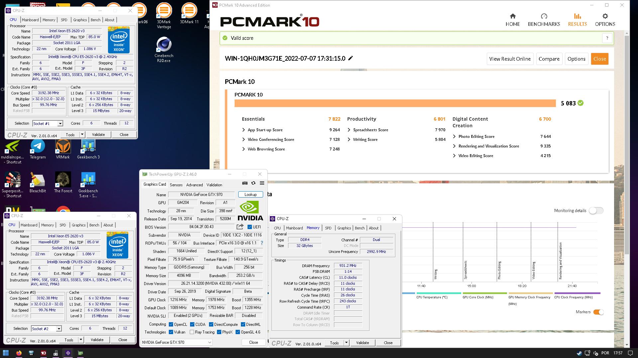The image size is (638, 358).
Task: Expand the Spreadsheets Score row
Action: 349,130
